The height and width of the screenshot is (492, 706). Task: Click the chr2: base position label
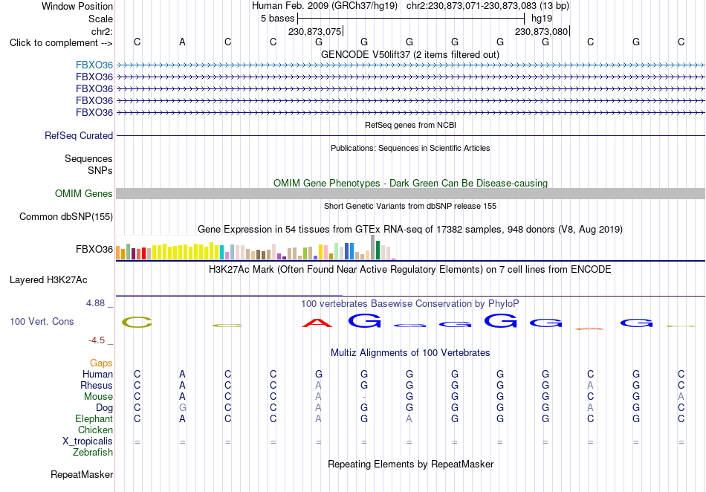coord(102,31)
